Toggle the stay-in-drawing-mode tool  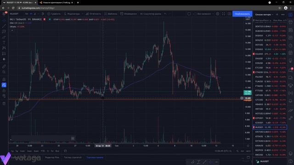pos(4,85)
